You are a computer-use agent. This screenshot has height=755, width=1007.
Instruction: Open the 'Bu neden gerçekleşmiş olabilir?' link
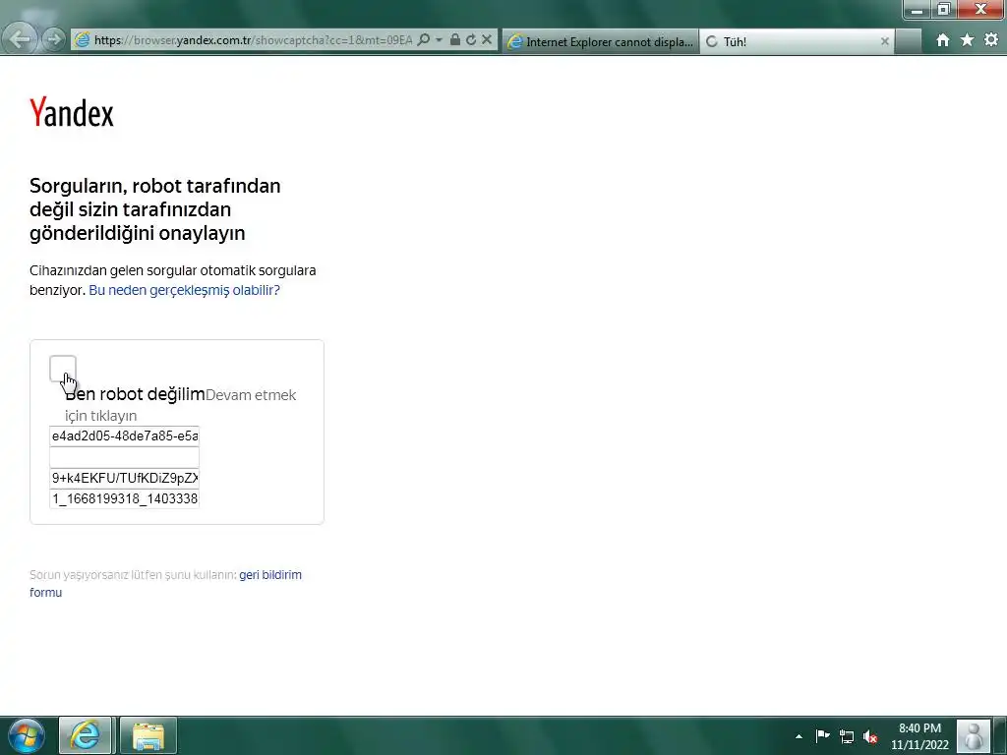pyautogui.click(x=184, y=290)
